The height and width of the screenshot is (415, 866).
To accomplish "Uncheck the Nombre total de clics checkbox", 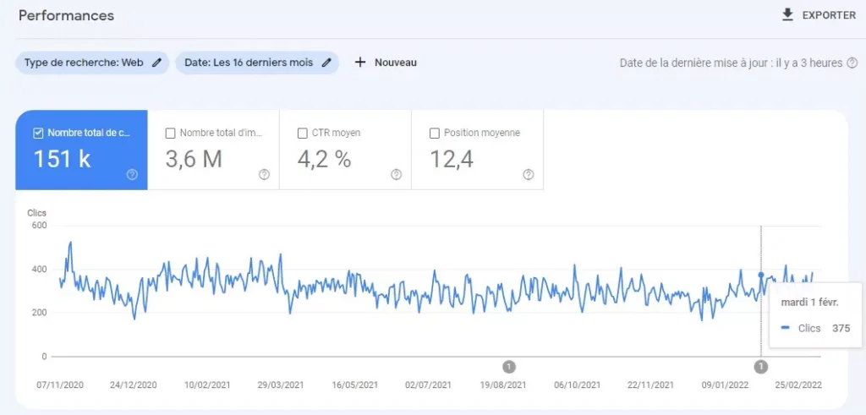I will [x=38, y=133].
